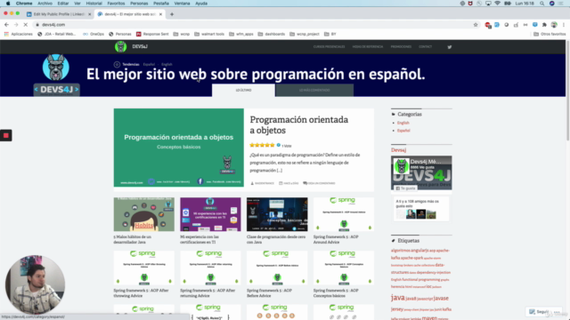Viewport: 570px width, 320px height.
Task: Click the red recording stop button
Action: (x=6, y=135)
